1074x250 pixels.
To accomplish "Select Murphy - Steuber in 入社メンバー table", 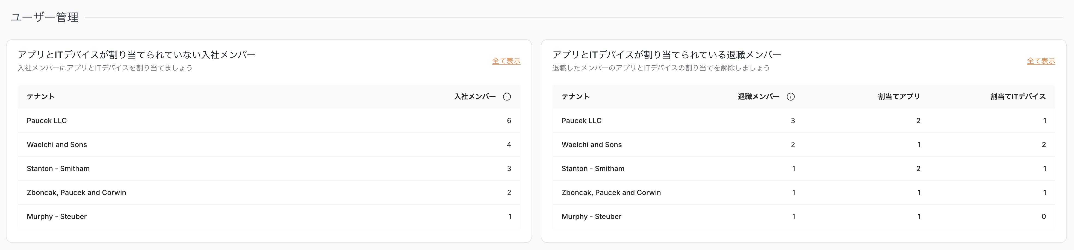I will click(x=57, y=216).
